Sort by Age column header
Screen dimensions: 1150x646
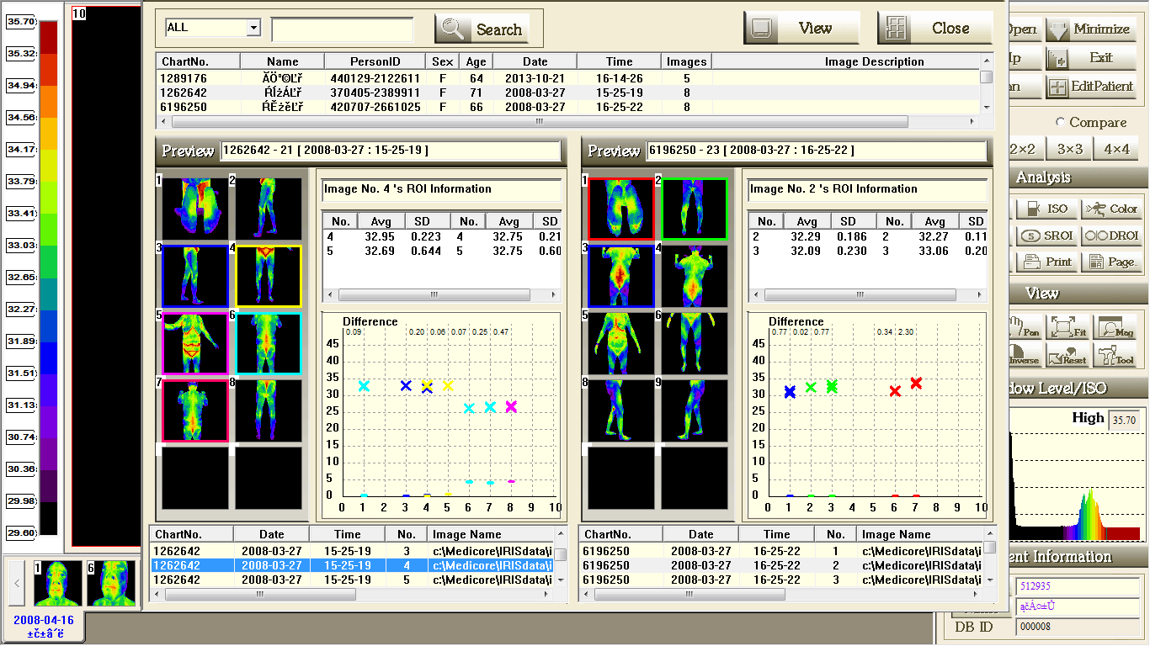[476, 61]
